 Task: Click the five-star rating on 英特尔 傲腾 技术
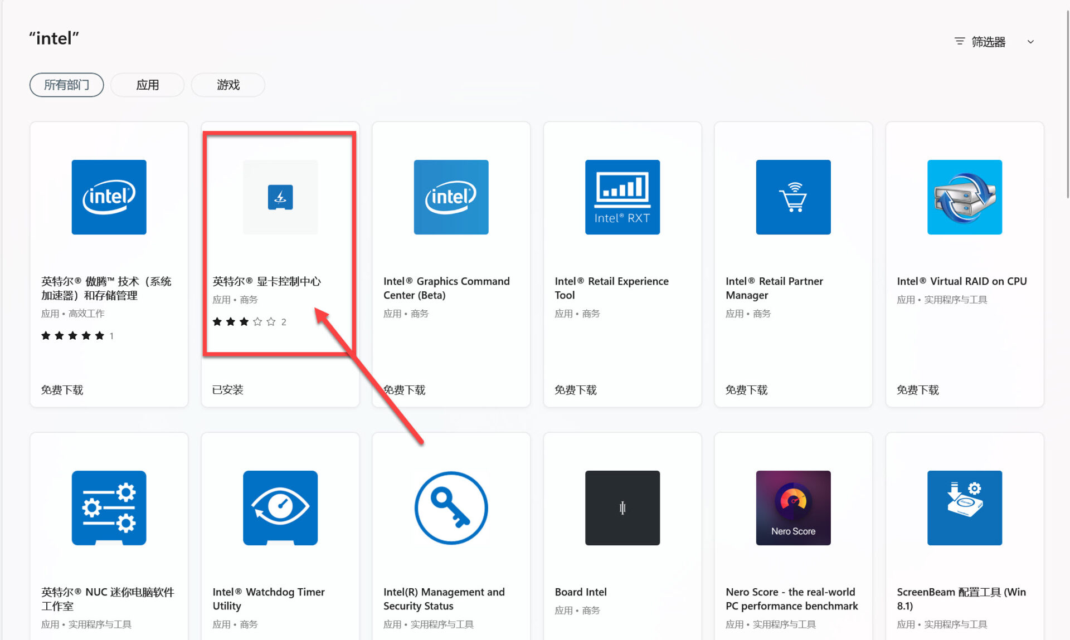pyautogui.click(x=72, y=335)
